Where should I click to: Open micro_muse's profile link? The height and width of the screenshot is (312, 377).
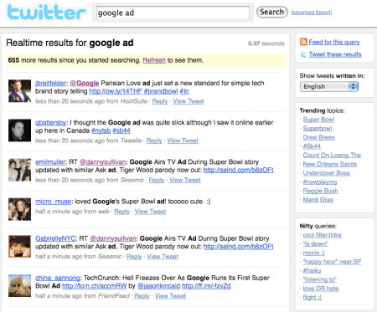(53, 202)
